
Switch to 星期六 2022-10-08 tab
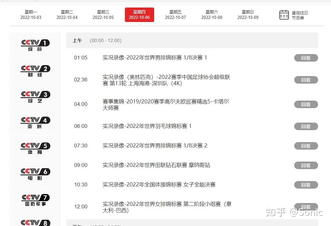(212, 15)
